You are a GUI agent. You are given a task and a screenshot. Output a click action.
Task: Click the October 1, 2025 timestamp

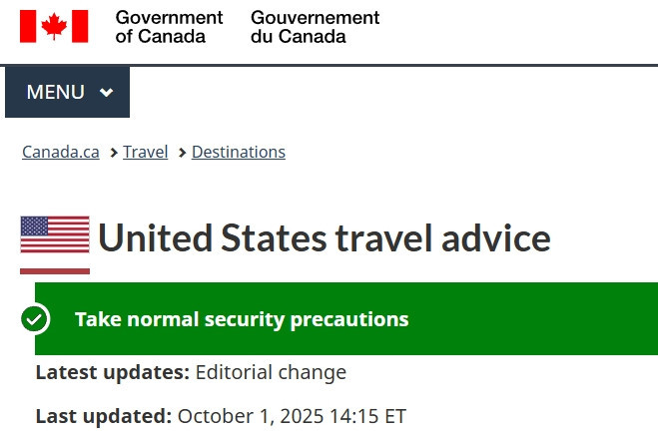292,416
